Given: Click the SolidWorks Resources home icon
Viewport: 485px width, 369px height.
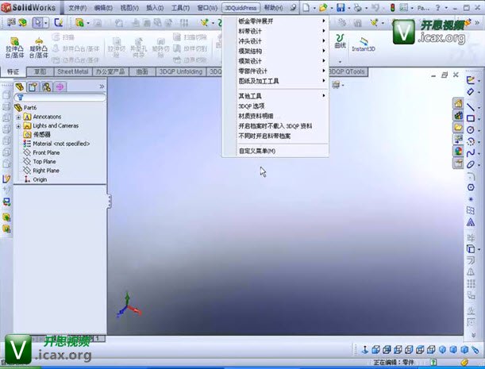Looking at the screenshot, I should pyautogui.click(x=458, y=103).
